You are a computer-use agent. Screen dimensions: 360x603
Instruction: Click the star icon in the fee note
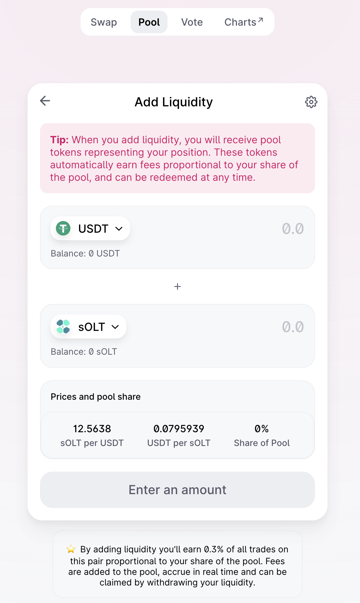(x=71, y=549)
